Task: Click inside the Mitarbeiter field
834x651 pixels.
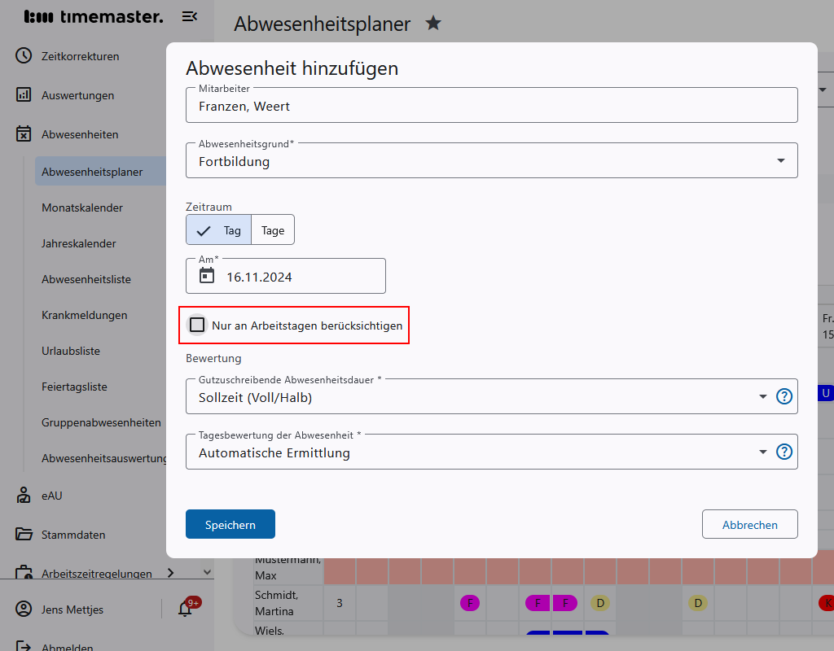Action: click(x=489, y=105)
